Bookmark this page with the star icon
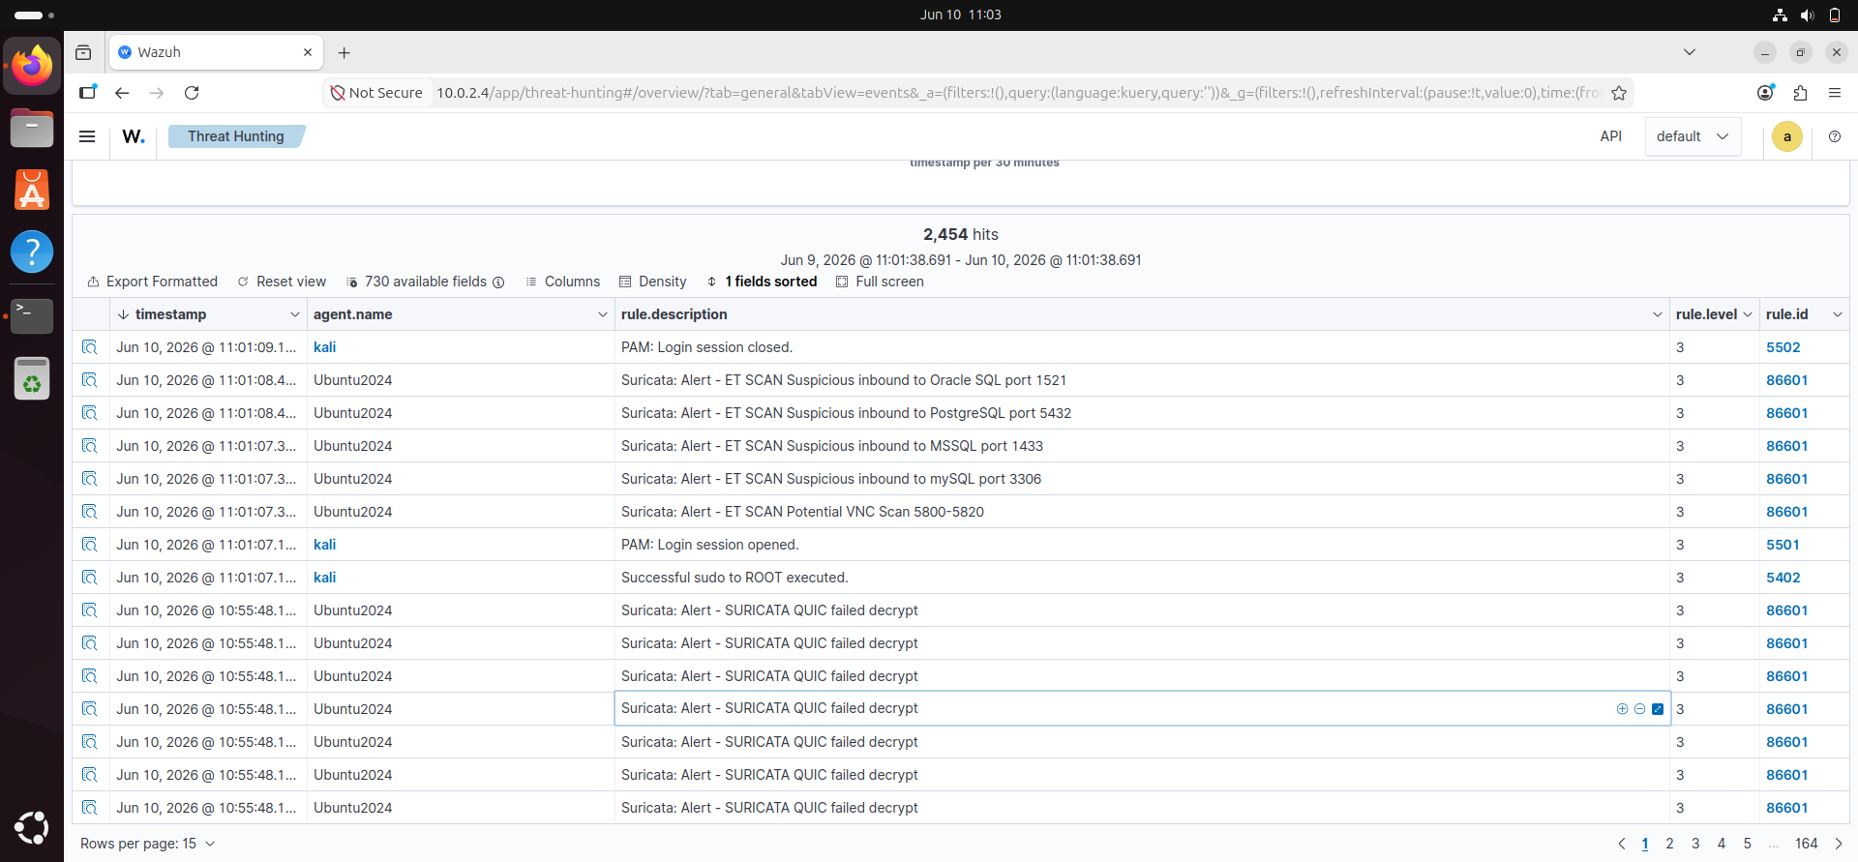The width and height of the screenshot is (1858, 862). (x=1619, y=93)
